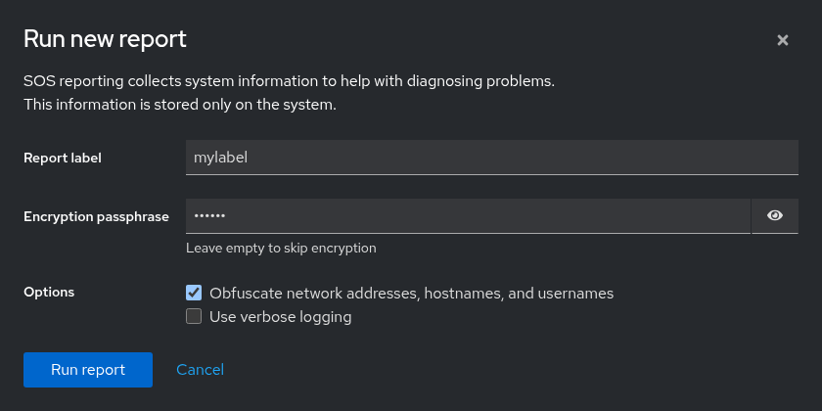
Task: Reveal the passphrase with the eye icon
Action: [775, 215]
